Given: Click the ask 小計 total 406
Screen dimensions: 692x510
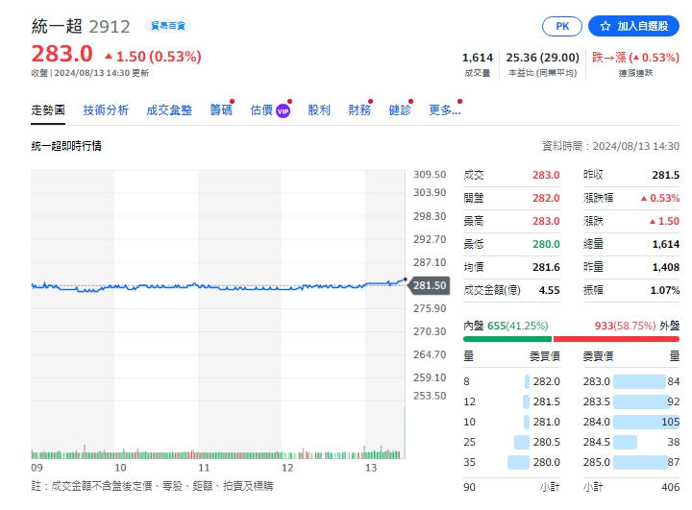Looking at the screenshot, I should pyautogui.click(x=671, y=487).
